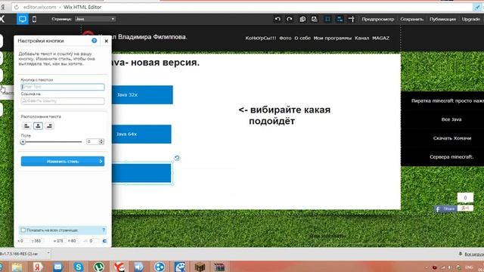Select the вибирайте какая подойдёт text block

pyautogui.click(x=284, y=116)
